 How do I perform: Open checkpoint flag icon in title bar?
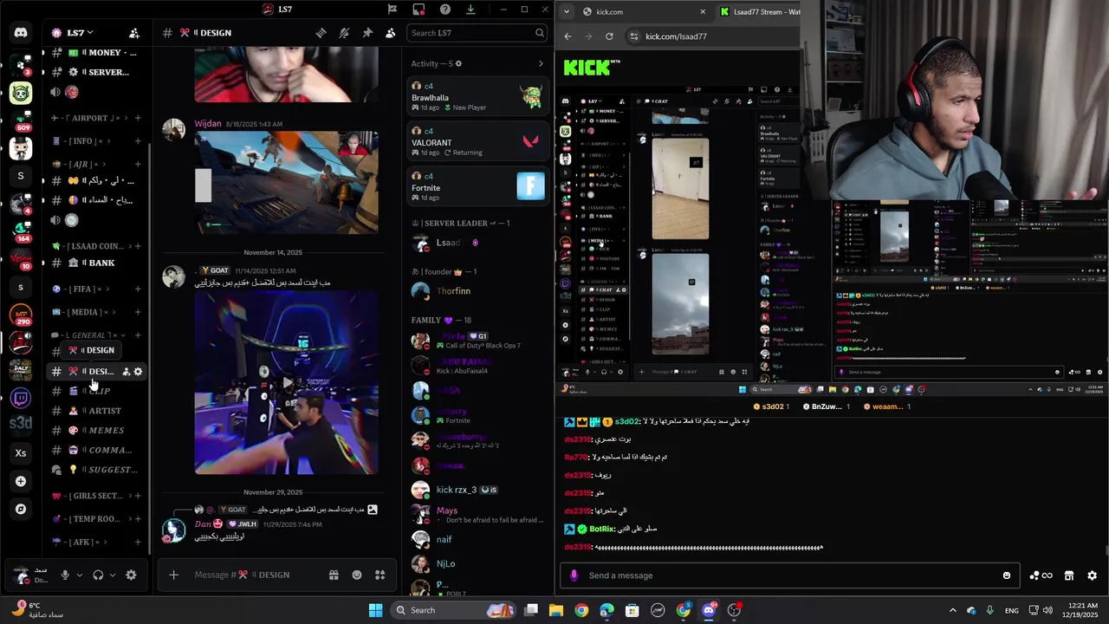(x=392, y=10)
